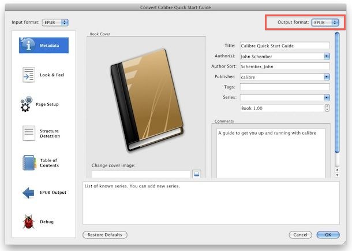352x251 pixels.
Task: Open the EPUB Output arrow icon
Action: tap(28, 193)
